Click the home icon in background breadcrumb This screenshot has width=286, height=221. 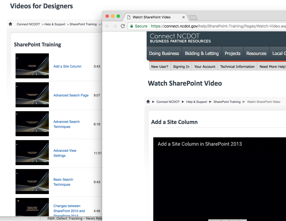[x=11, y=24]
